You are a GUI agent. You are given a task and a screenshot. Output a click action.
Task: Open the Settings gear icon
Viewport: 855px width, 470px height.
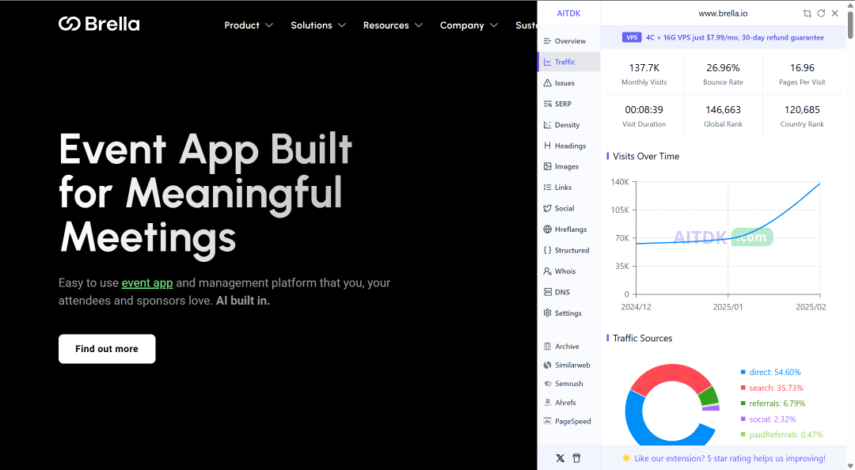[548, 313]
